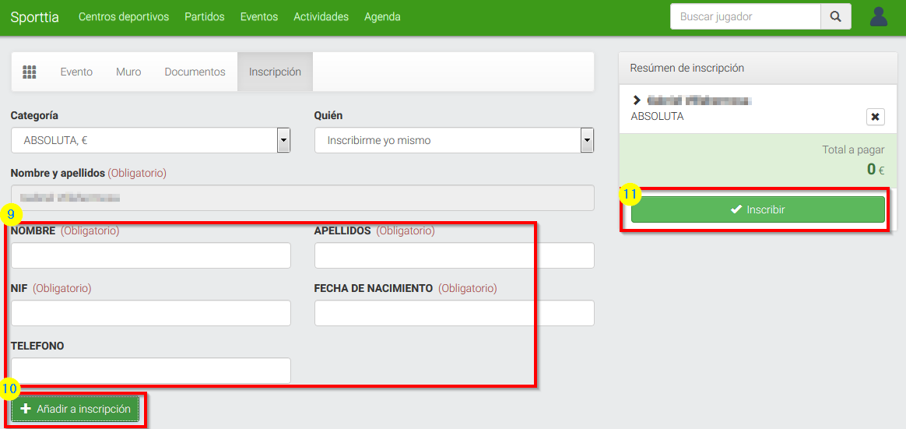Open the Eventos menu item
This screenshot has height=429, width=906.
259,16
